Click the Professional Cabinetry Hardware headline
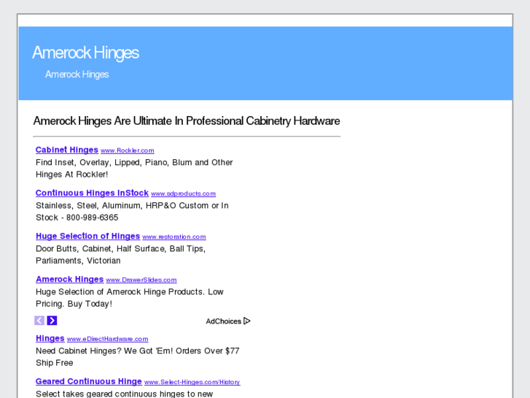Viewport: 530px width, 398px height. (x=187, y=121)
